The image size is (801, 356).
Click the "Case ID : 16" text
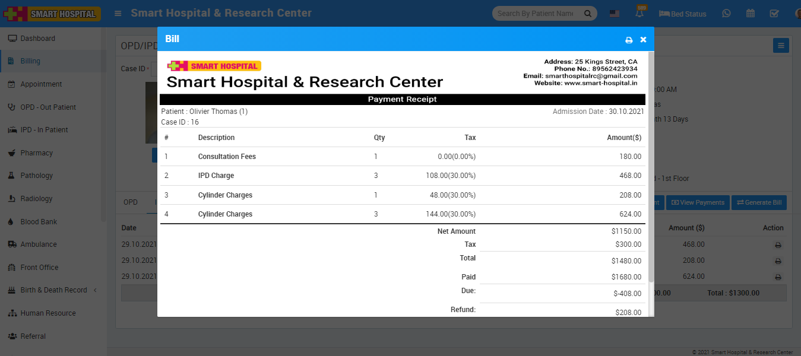point(180,122)
